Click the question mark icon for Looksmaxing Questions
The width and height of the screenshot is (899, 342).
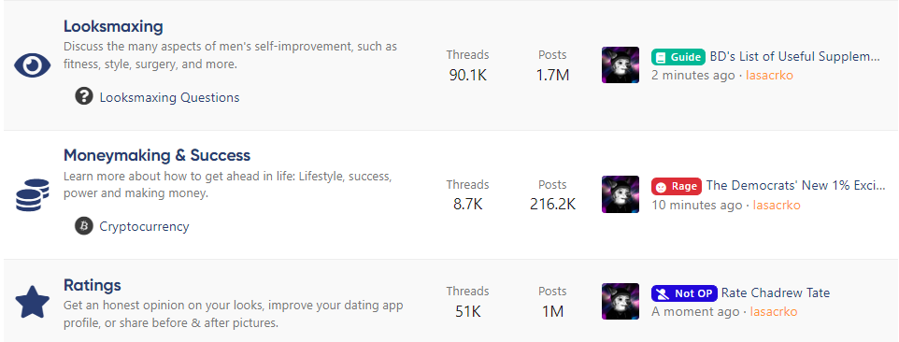[84, 96]
